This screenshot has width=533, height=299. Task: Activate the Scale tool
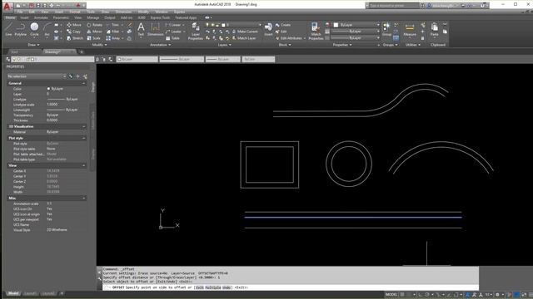(x=93, y=38)
